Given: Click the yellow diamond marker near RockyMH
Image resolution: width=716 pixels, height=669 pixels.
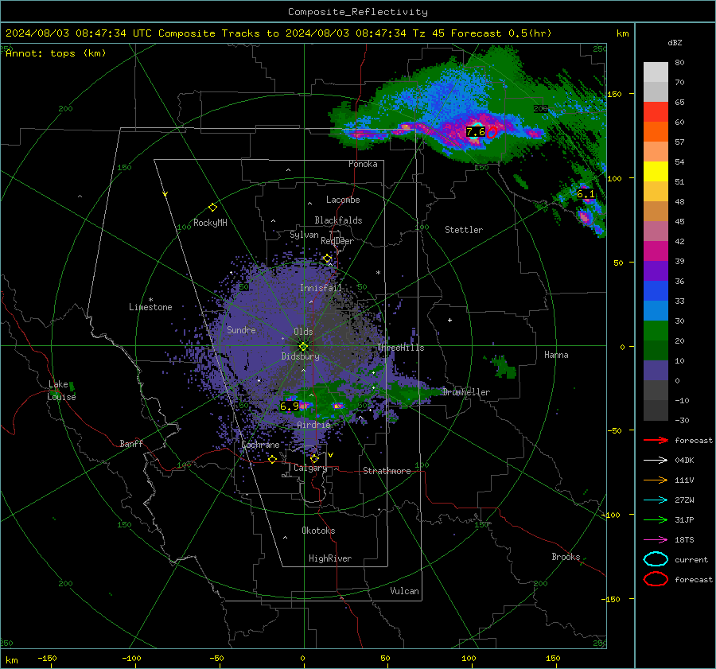Looking at the screenshot, I should [x=212, y=208].
